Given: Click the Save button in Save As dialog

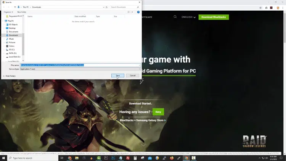Looking at the screenshot, I should [x=118, y=76].
